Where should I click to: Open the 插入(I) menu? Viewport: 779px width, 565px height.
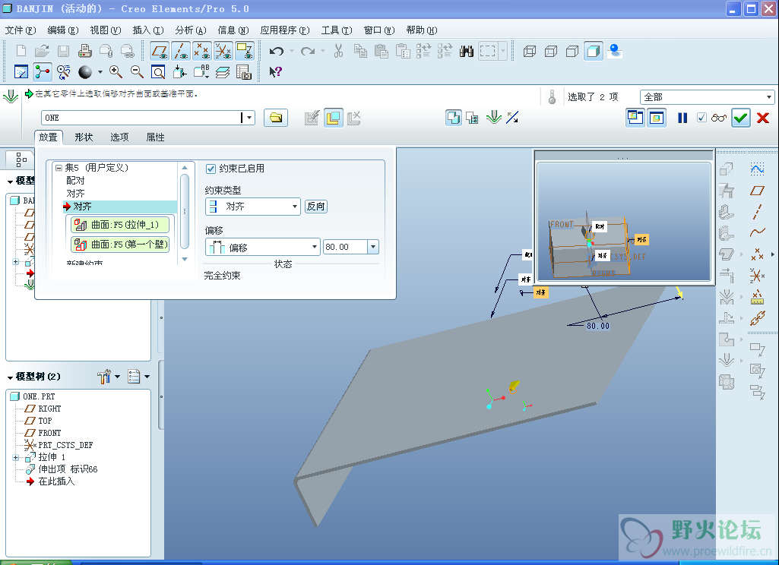coord(148,30)
